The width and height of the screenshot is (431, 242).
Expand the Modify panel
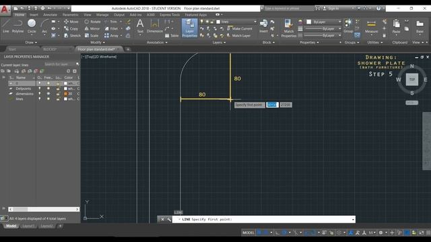(98, 42)
